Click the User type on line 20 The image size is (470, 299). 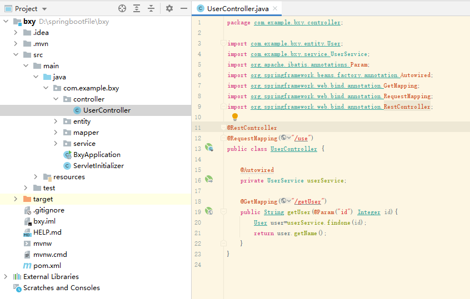click(x=260, y=222)
